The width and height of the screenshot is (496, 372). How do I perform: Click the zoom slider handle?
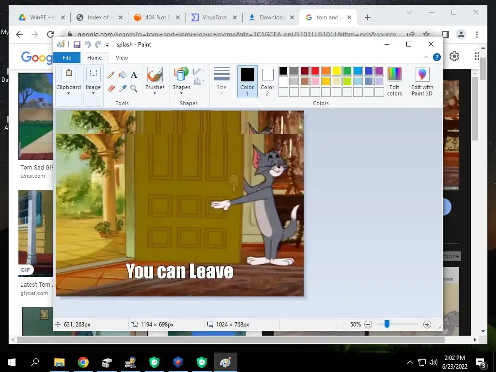pyautogui.click(x=387, y=324)
